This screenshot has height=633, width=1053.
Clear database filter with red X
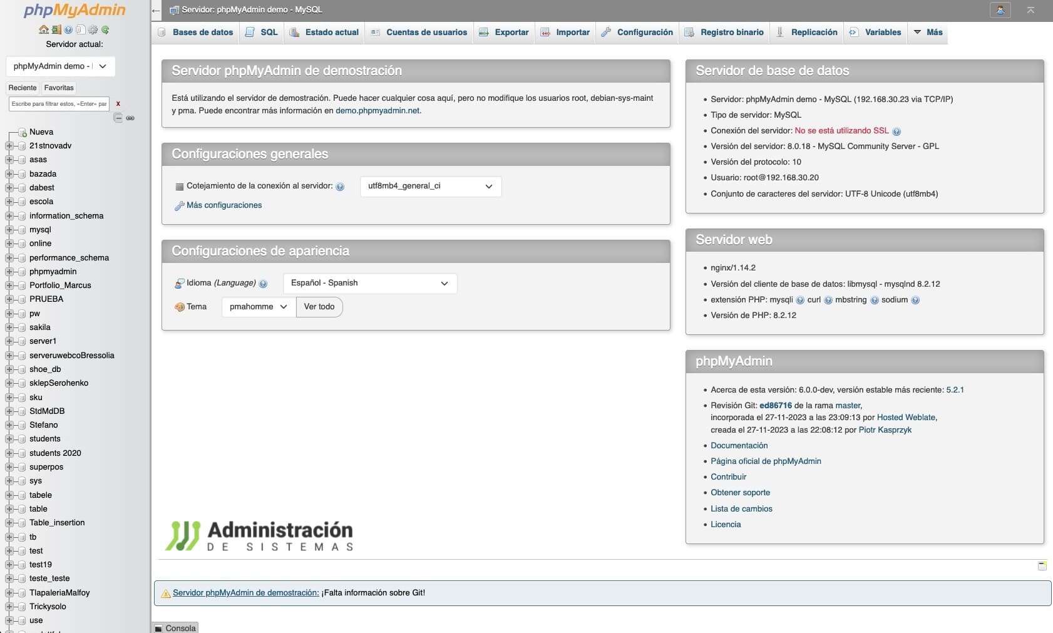tap(118, 104)
